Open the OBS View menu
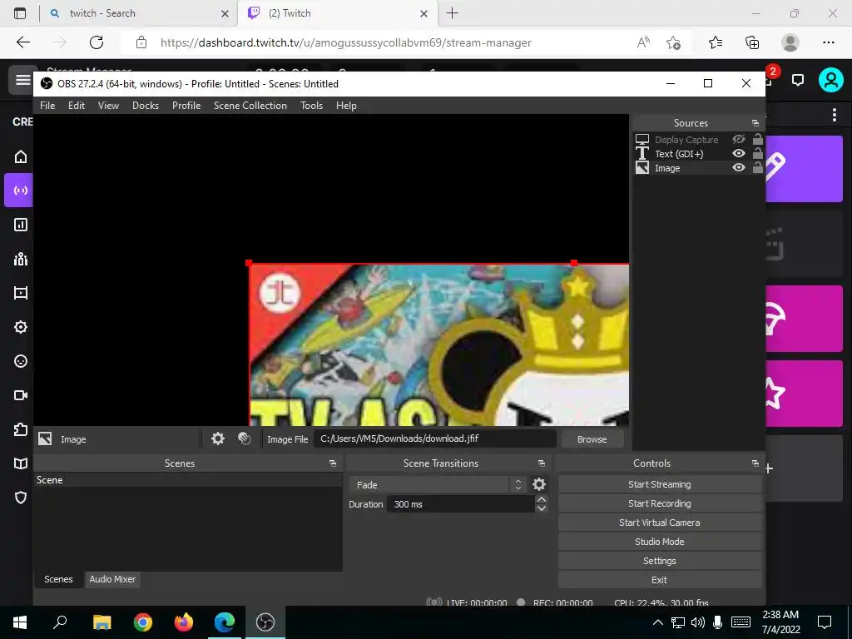 pos(108,106)
